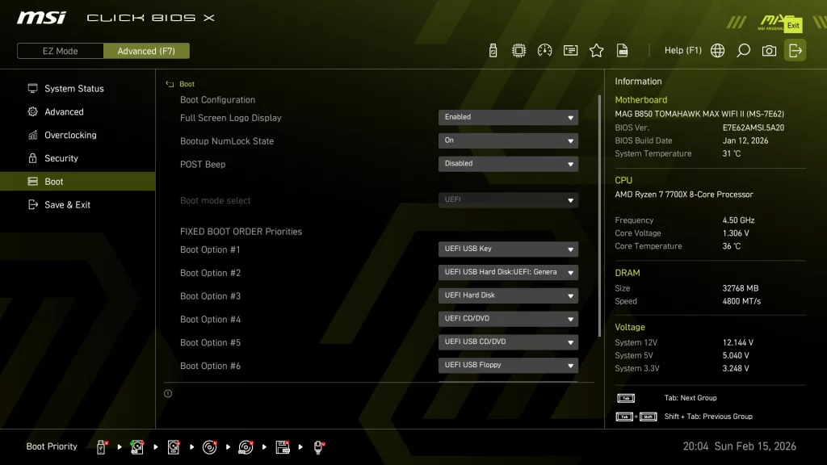Open the BIOS log file icon
827x465 pixels.
coord(622,50)
